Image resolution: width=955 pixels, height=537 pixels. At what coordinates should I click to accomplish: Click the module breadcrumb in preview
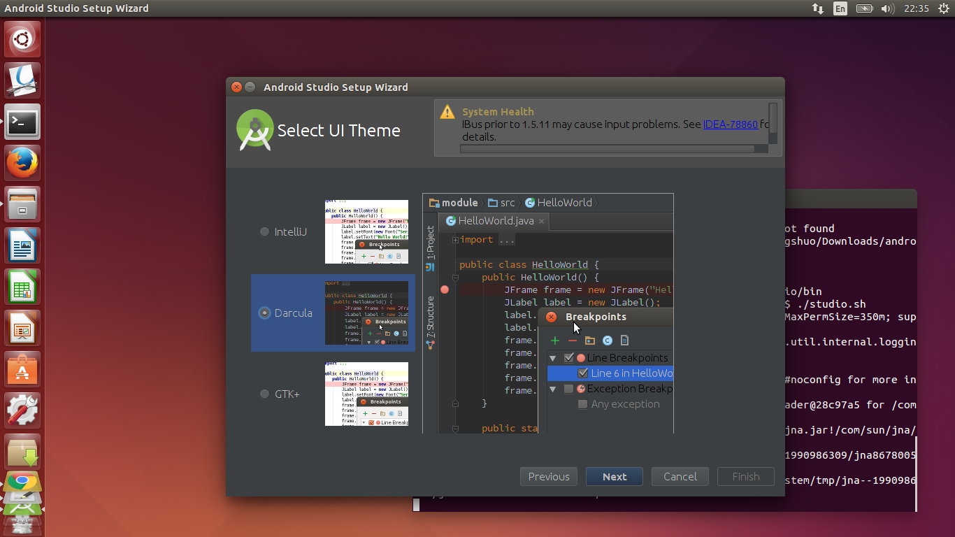454,203
